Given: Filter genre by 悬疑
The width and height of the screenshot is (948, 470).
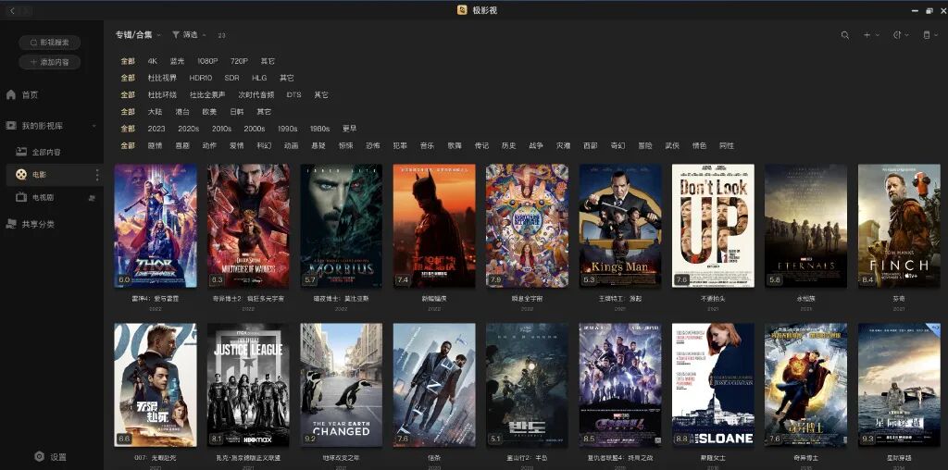Looking at the screenshot, I should [318, 145].
